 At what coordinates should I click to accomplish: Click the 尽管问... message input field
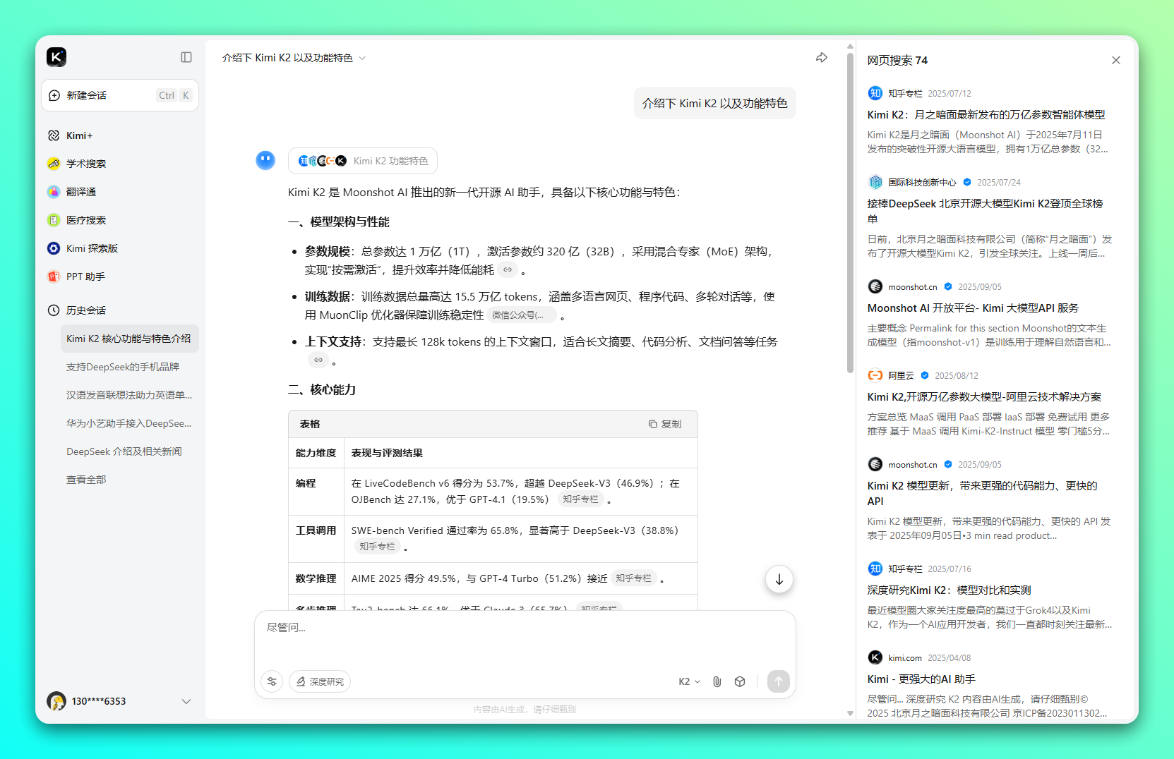tap(525, 638)
